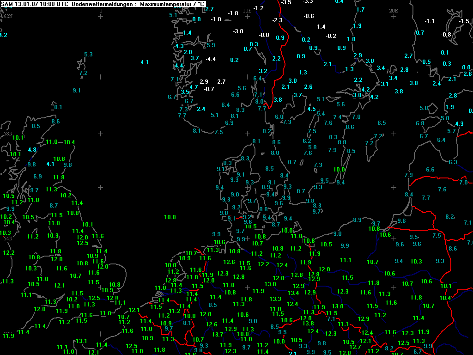Click the 62N latitude label
The width and height of the screenshot is (473, 355).
pyautogui.click(x=8, y=16)
